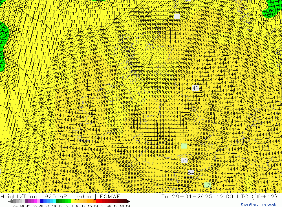Pick the bright red legend swatch near 24

tap(97, 201)
